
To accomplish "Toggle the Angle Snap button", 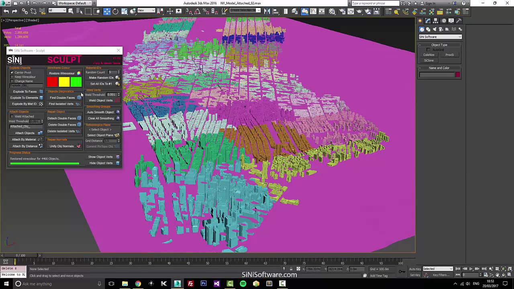I will click(197, 12).
